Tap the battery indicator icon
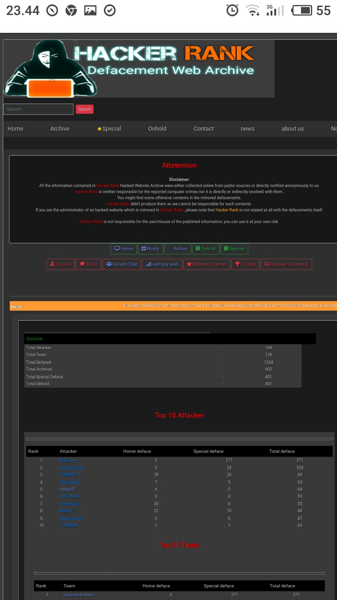This screenshot has height=600, width=337. (301, 10)
